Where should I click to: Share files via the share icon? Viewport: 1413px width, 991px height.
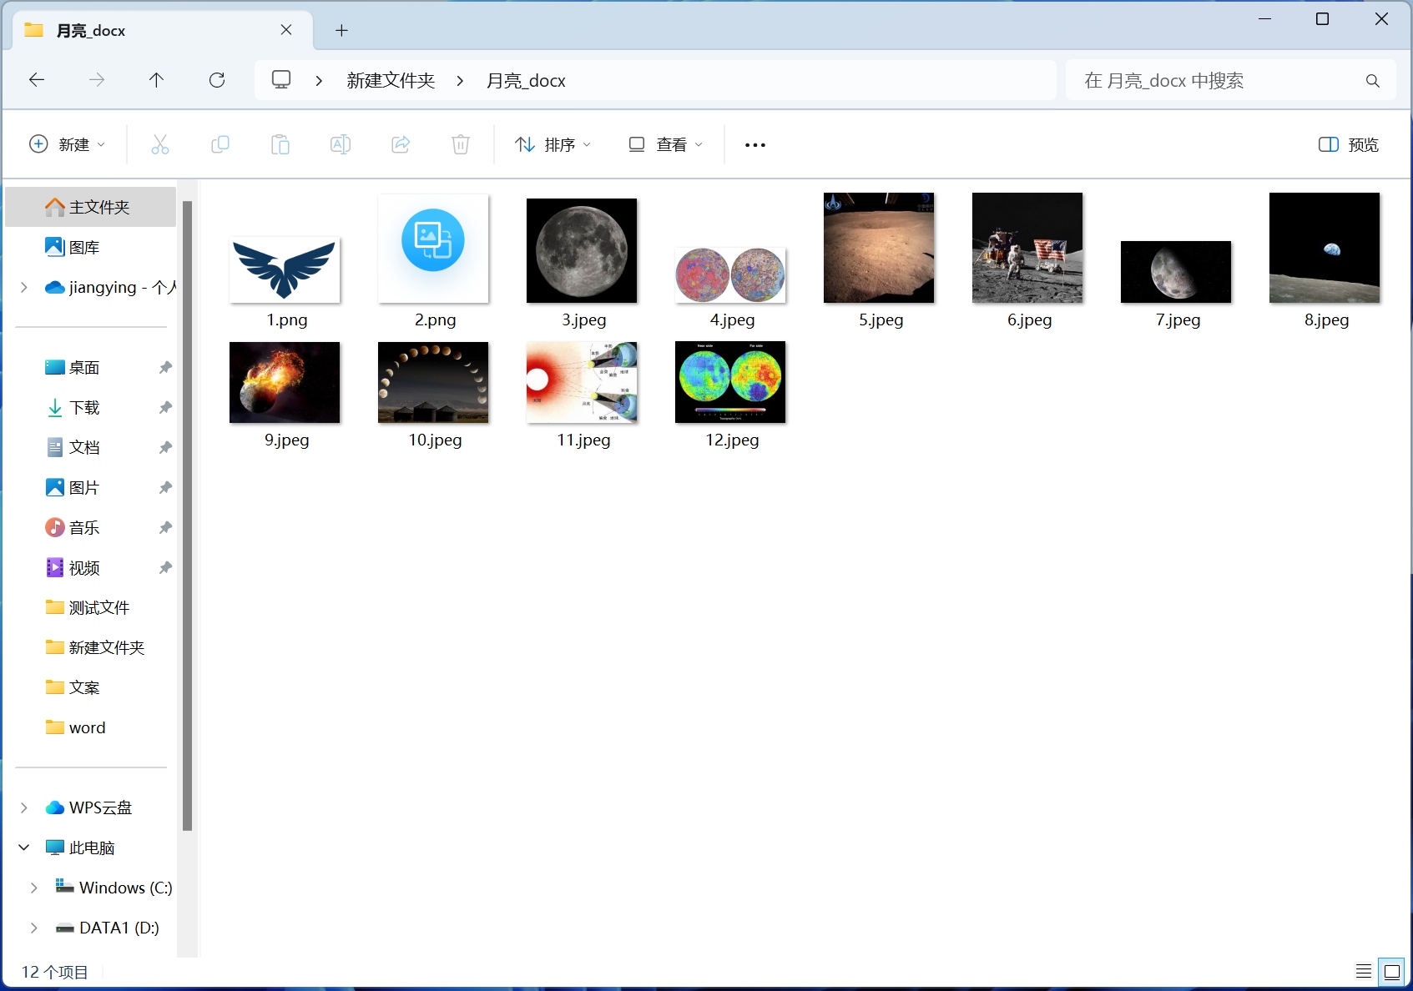click(x=401, y=143)
